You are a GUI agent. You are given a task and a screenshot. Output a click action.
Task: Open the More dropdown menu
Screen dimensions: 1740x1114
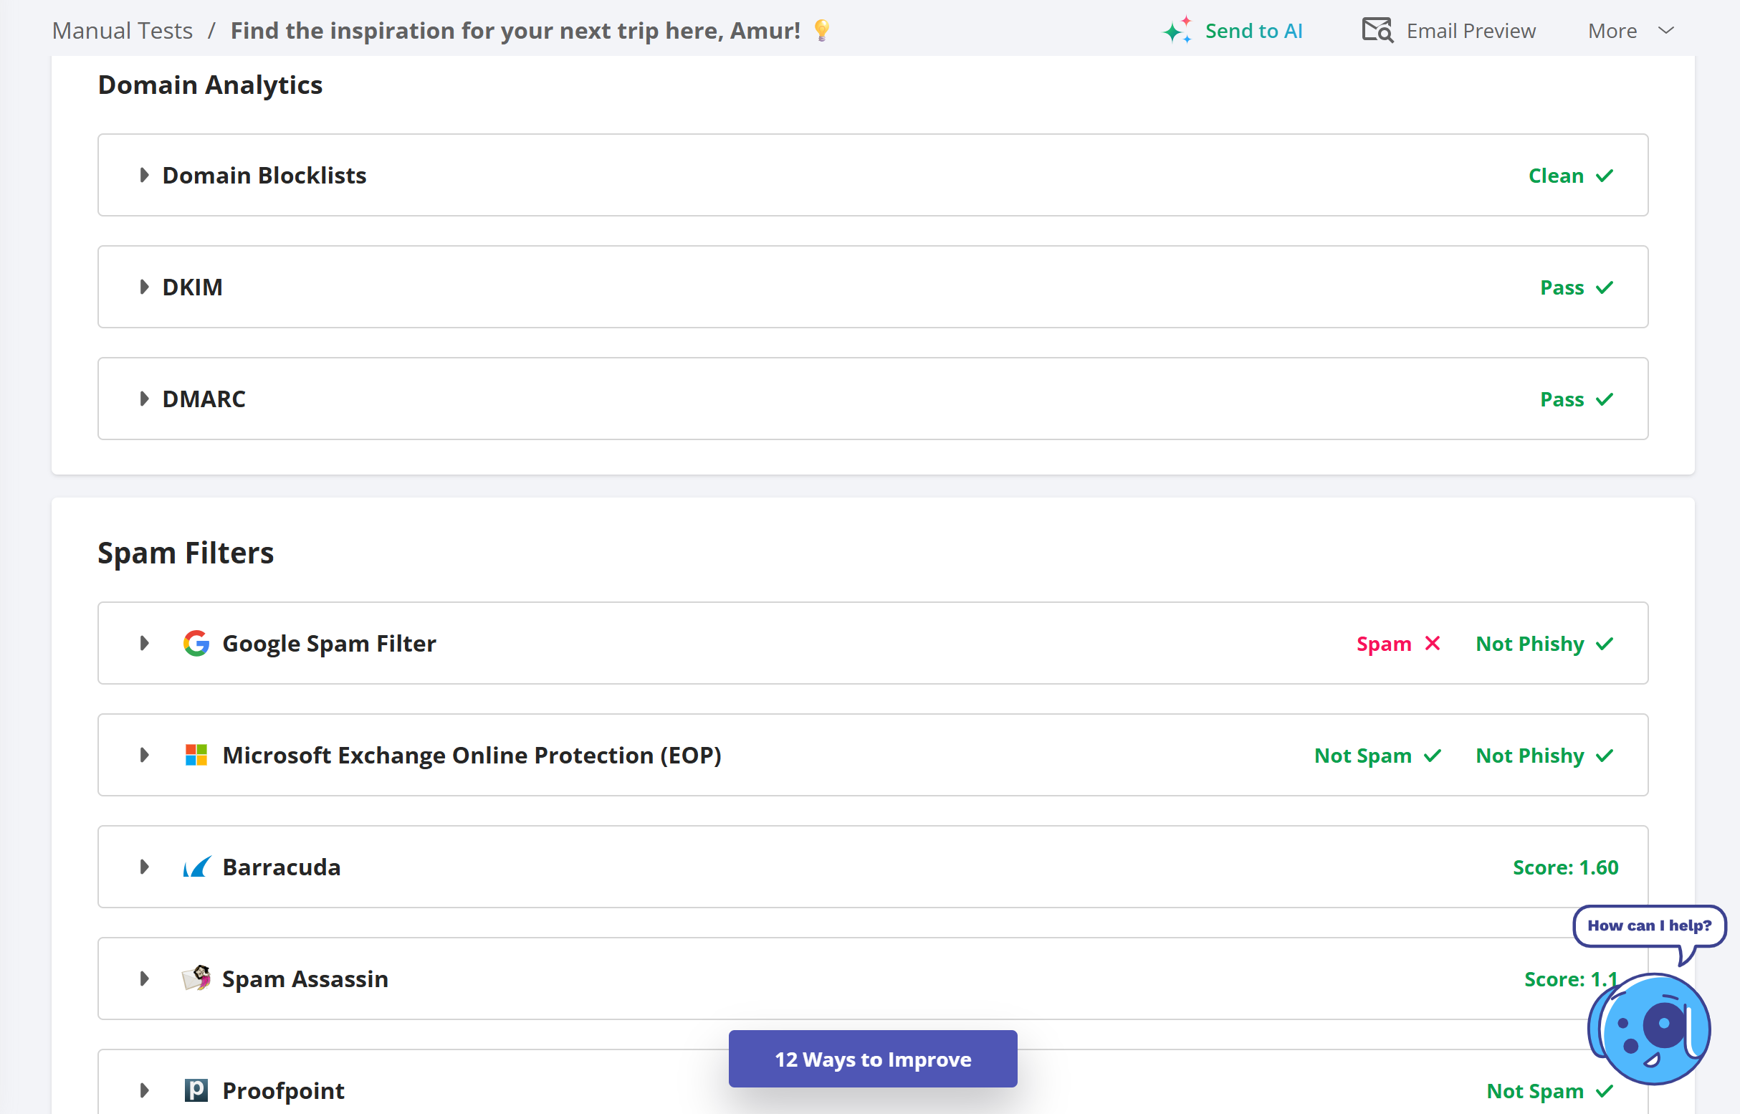click(1631, 30)
